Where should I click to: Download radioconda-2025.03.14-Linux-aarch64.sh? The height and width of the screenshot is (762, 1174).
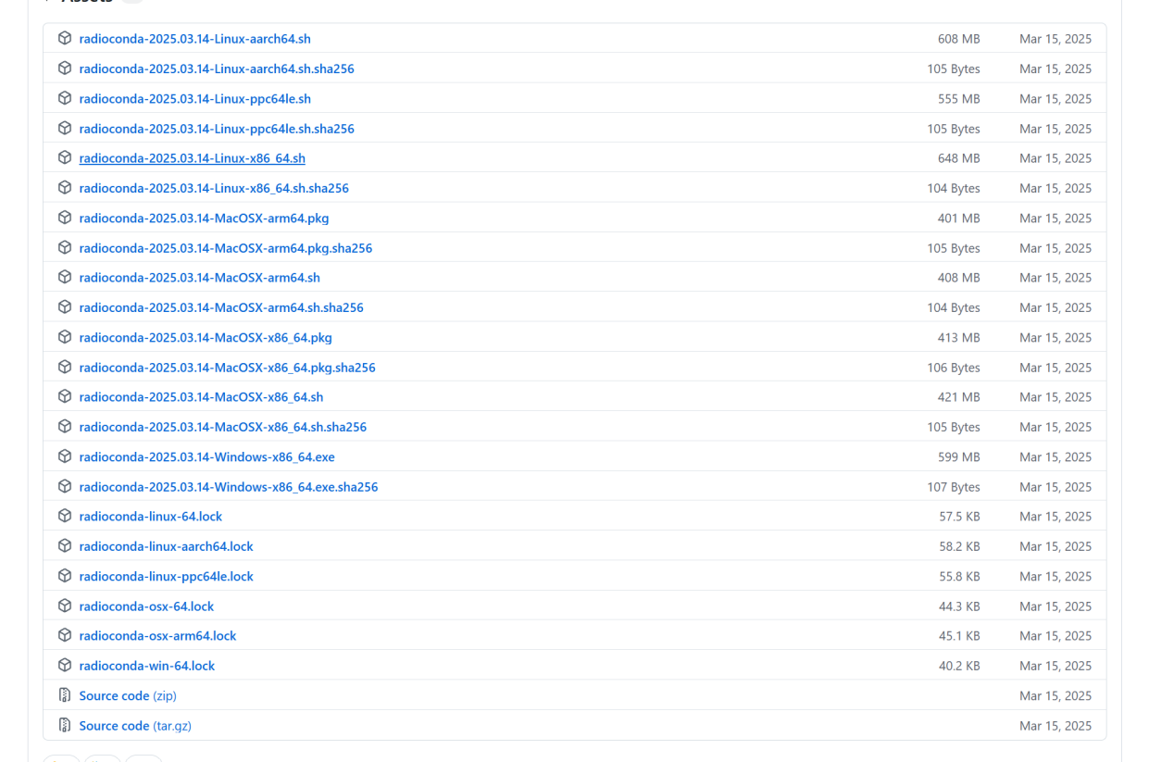click(x=194, y=39)
